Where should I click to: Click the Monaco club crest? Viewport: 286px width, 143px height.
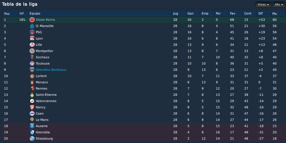click(32, 82)
